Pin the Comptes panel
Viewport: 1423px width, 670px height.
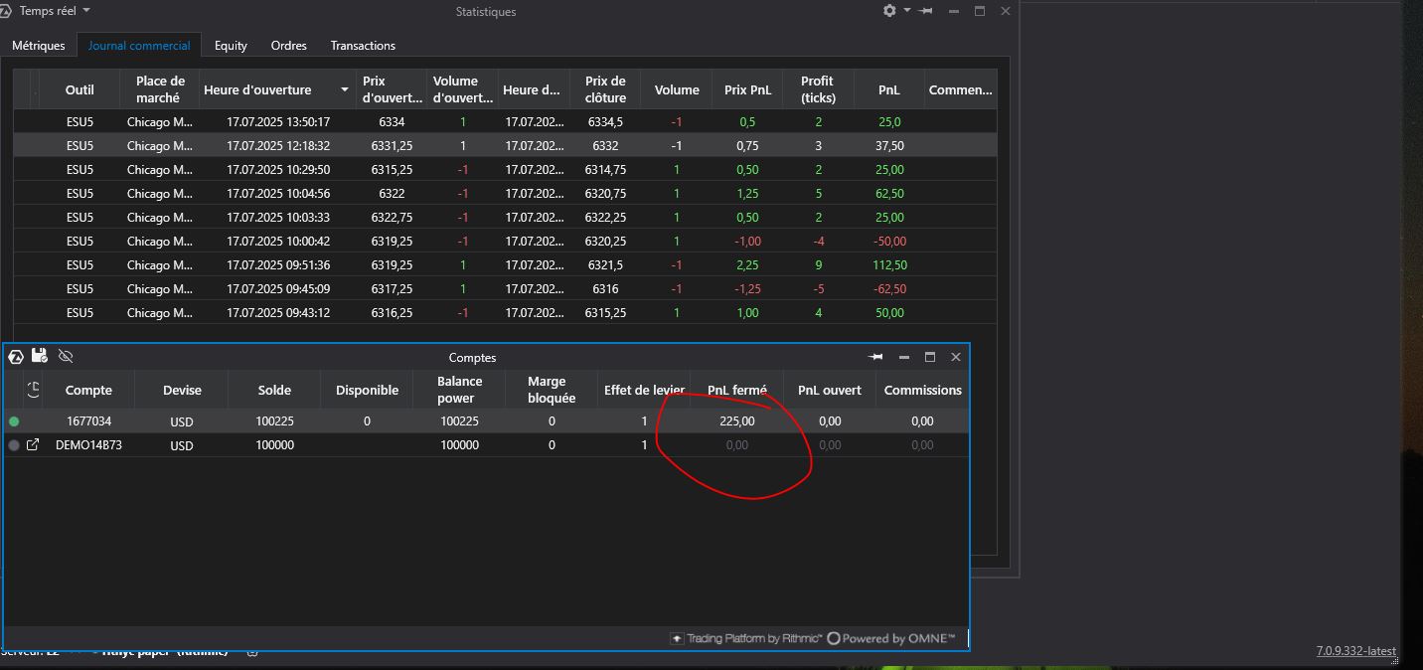tap(875, 357)
